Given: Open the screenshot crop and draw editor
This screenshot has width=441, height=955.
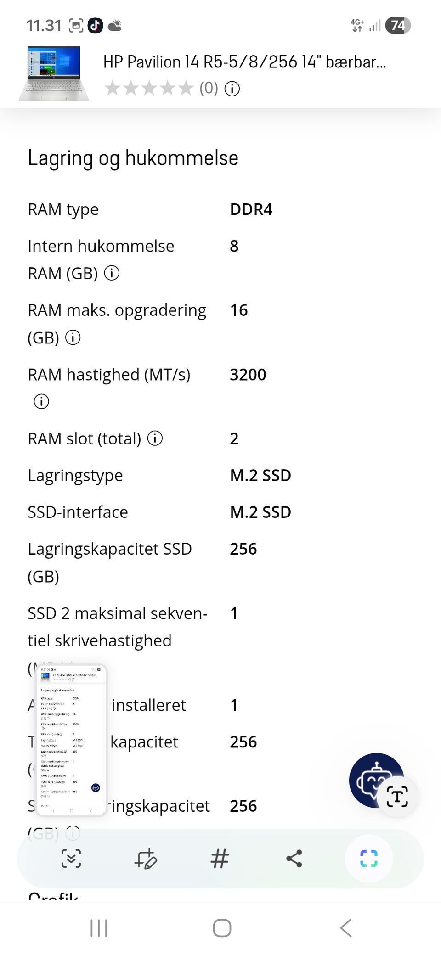Looking at the screenshot, I should tap(146, 858).
